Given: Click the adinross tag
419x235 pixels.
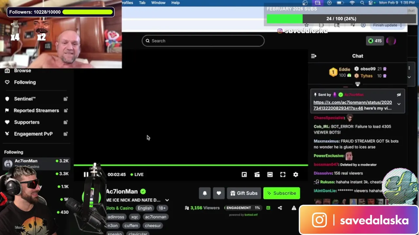Looking at the screenshot, I should pos(116,217).
